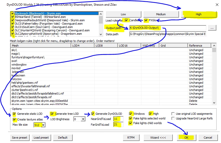Screen dimensions: 221x143
Task: Click the Output path input field
Action: [x=168, y=28]
